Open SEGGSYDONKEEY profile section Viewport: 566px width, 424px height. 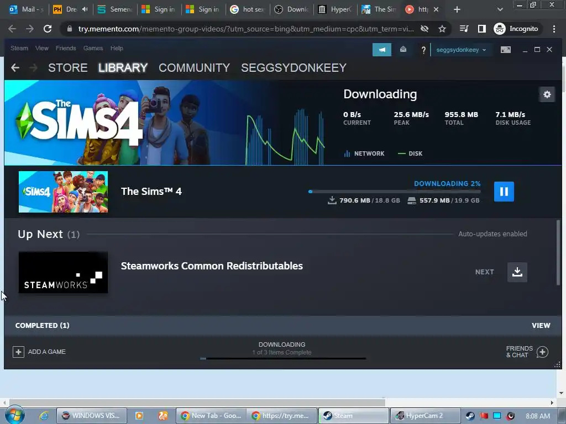pos(294,68)
